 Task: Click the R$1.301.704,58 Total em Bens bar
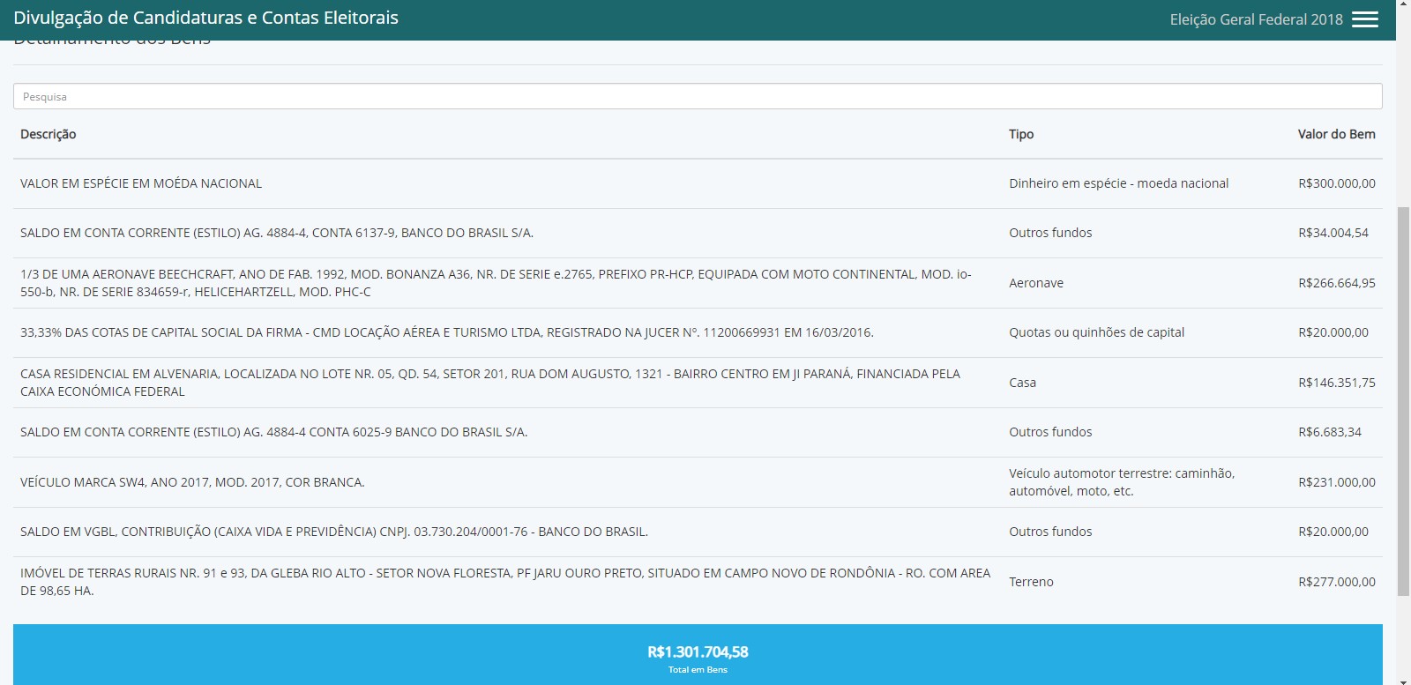click(697, 655)
